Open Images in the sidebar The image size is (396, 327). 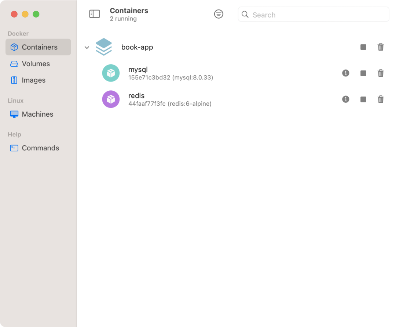tap(38, 80)
